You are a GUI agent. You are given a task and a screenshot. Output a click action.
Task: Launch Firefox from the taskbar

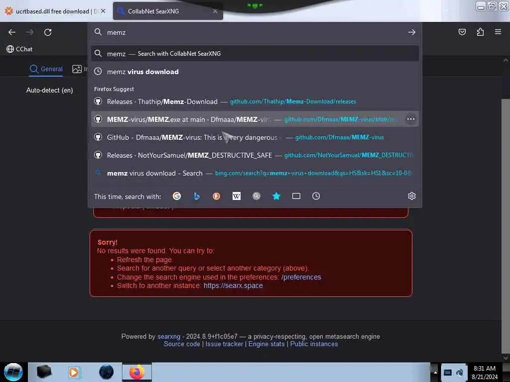[137, 372]
